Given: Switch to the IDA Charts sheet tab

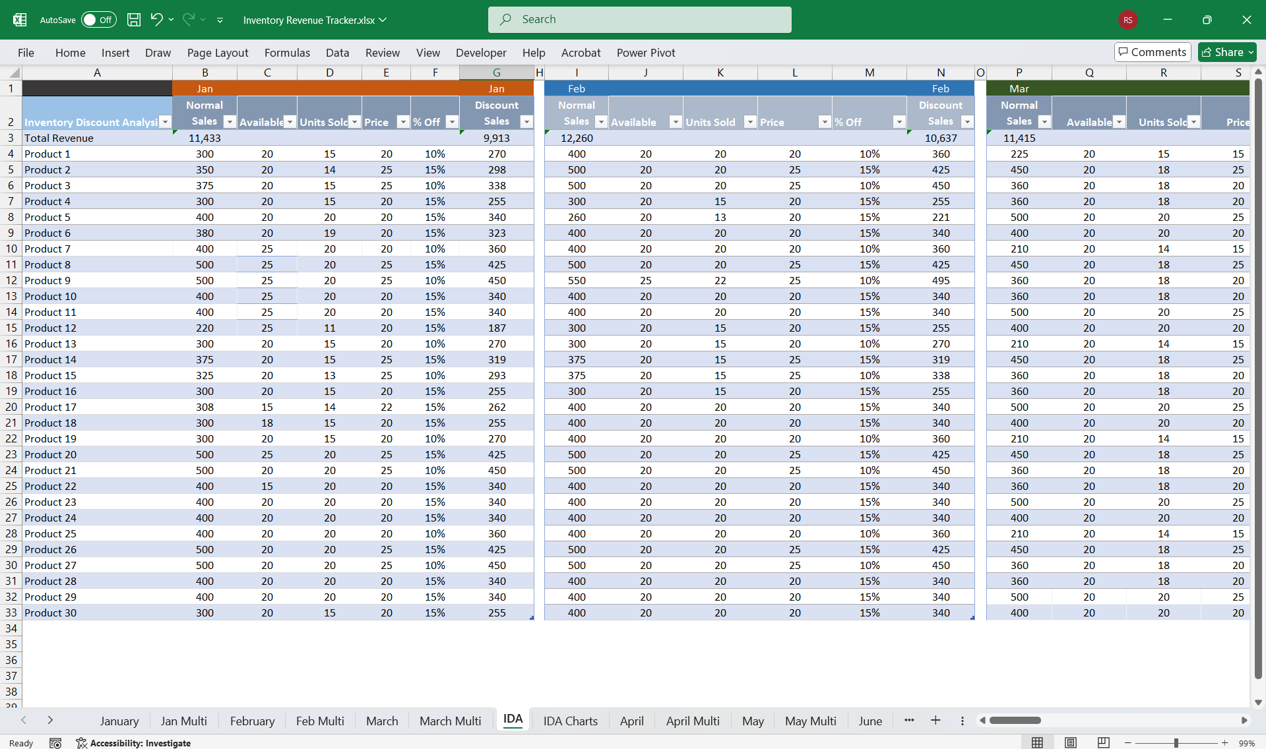Looking at the screenshot, I should tap(570, 721).
